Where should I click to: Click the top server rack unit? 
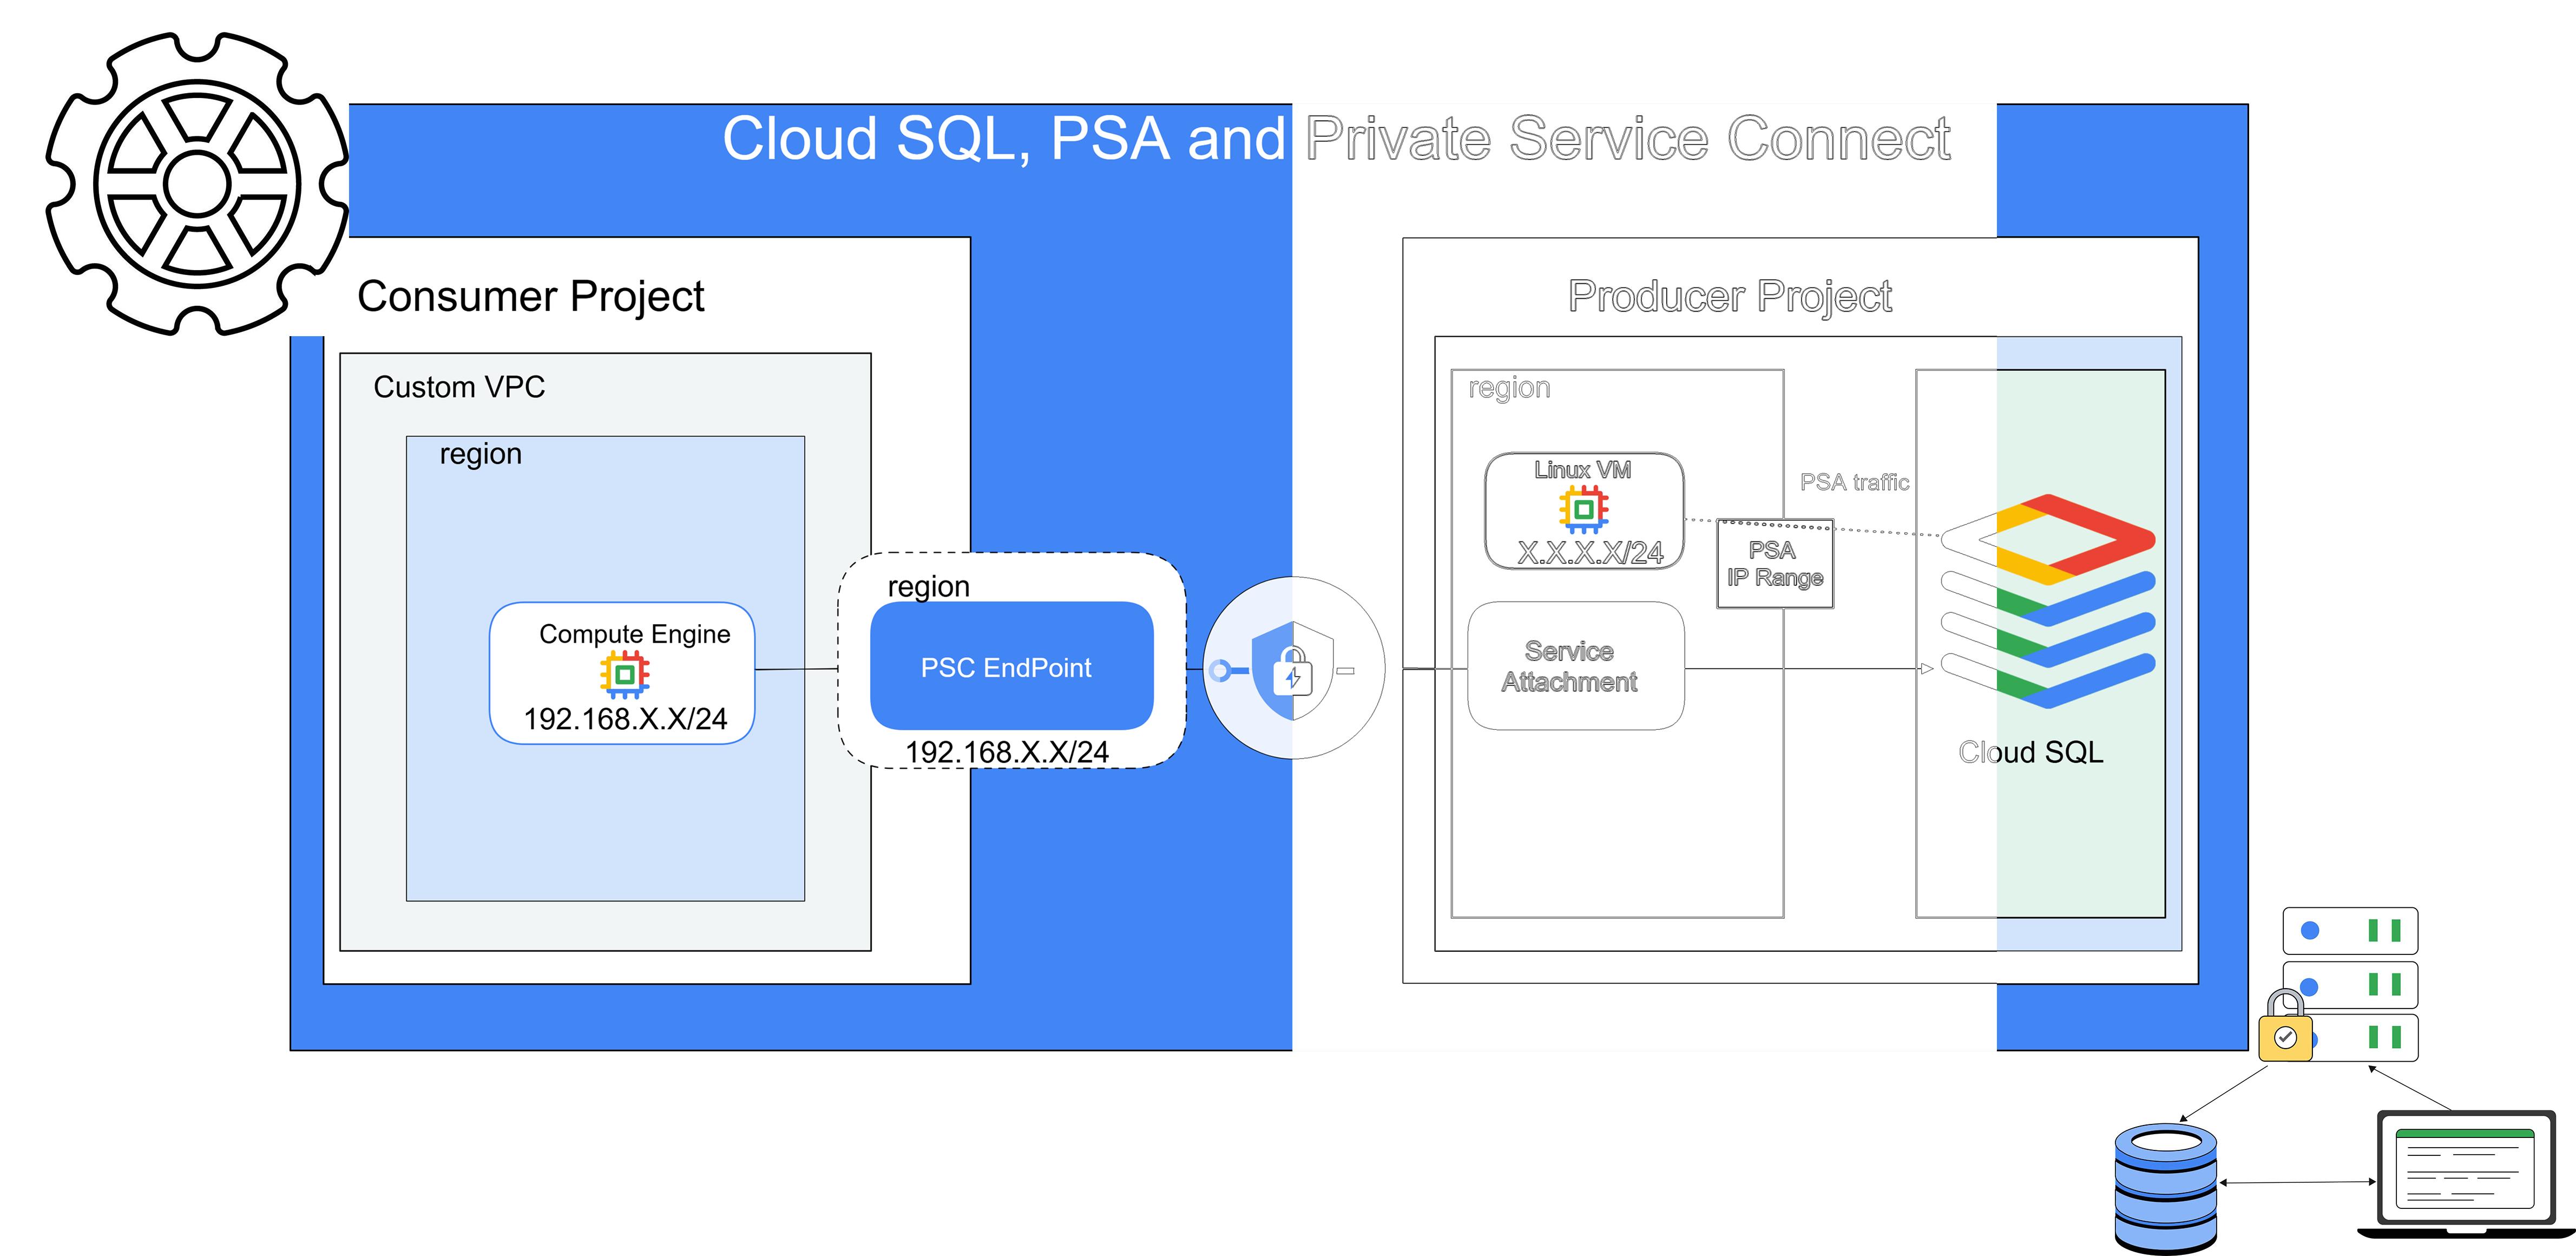point(2349,931)
